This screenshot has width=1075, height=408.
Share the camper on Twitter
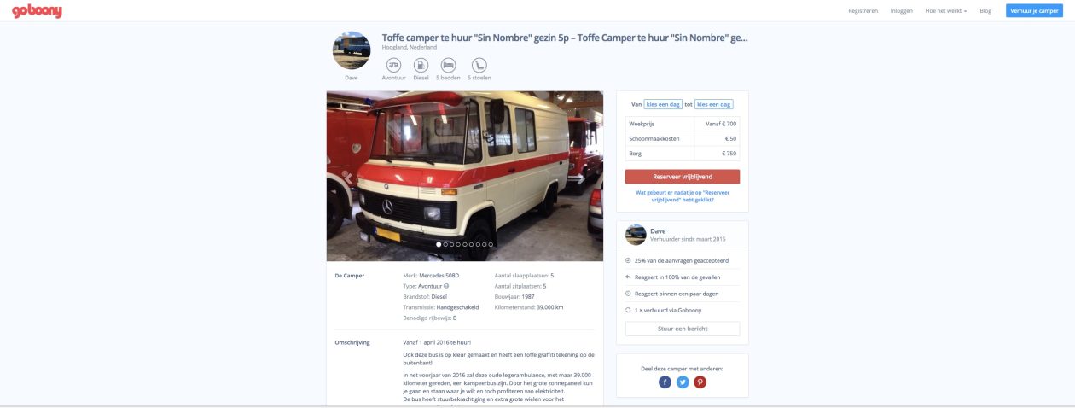coord(683,382)
